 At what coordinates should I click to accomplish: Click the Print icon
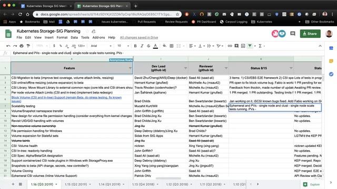22,46
